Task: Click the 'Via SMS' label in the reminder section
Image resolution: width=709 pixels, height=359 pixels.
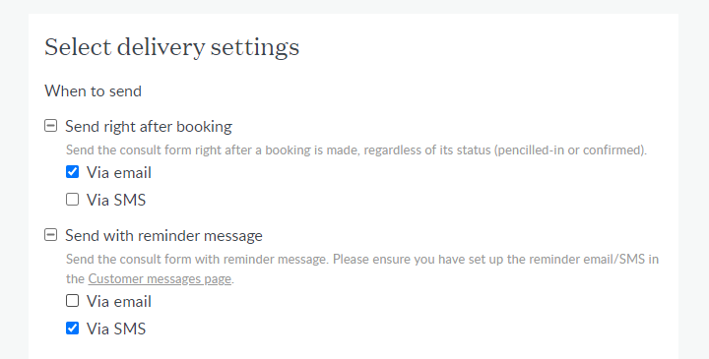Action: [116, 329]
